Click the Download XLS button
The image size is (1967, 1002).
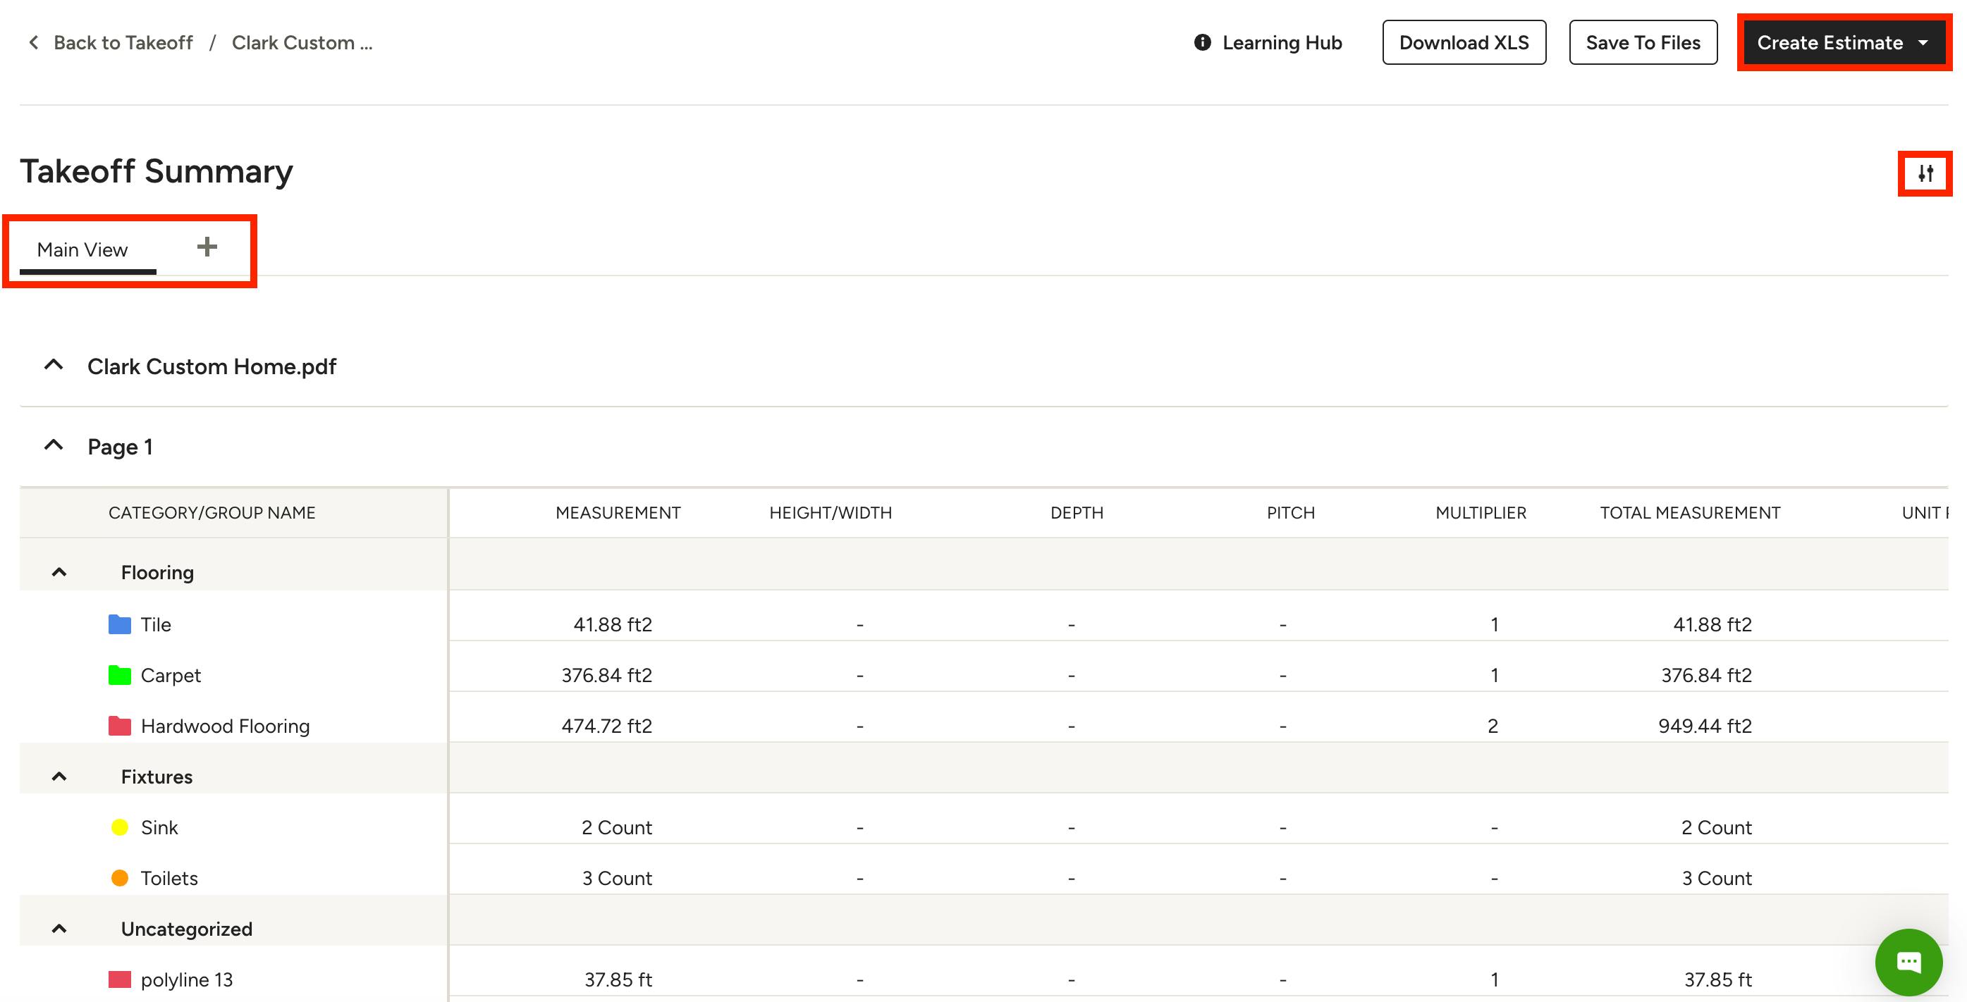[x=1464, y=43]
